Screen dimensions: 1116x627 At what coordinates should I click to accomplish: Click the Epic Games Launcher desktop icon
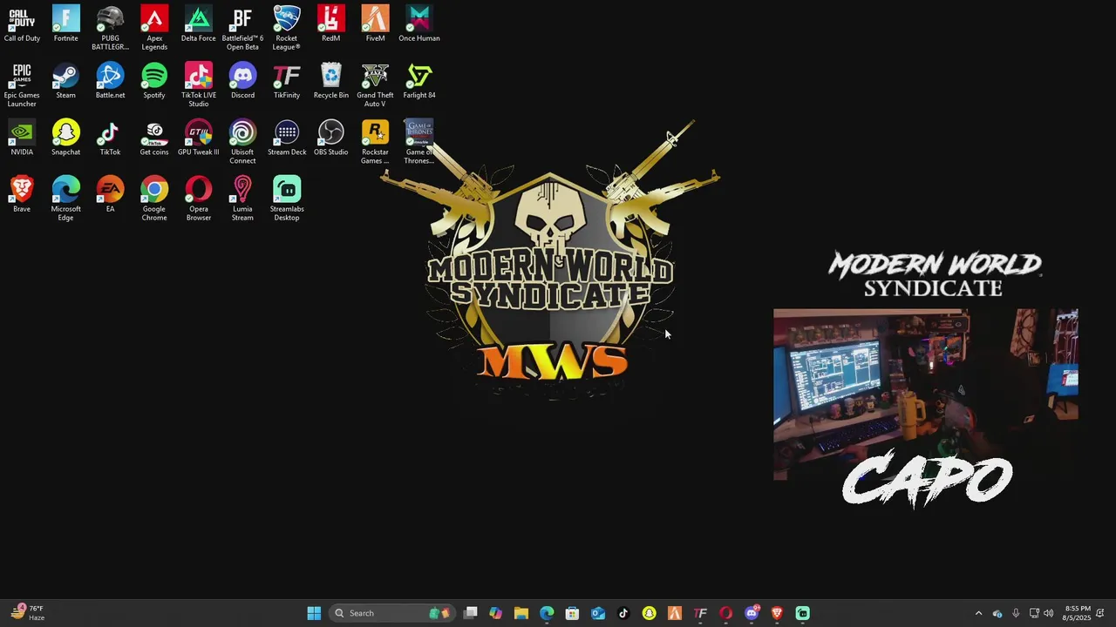(x=22, y=85)
